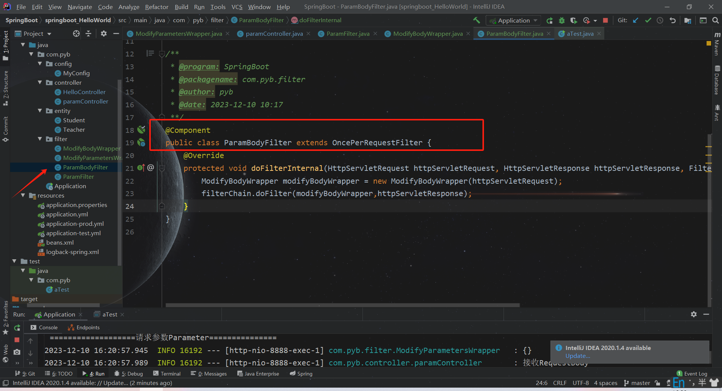This screenshot has height=391, width=722.
Task: Open the Maven side panel
Action: coord(717,44)
